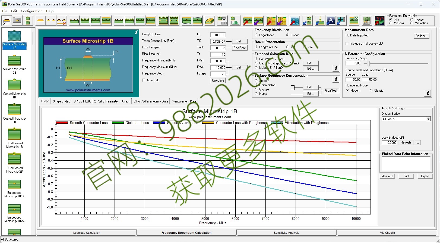This screenshot has width=440, height=243.
Task: Open the Help menu
Action: 50,11
